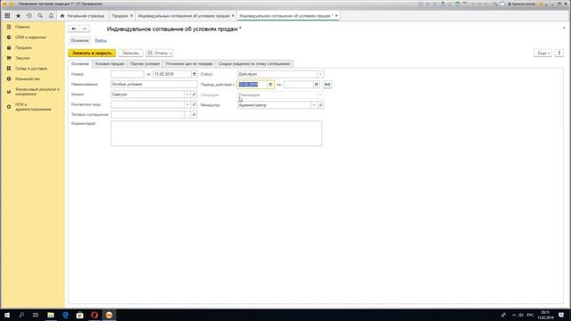Screen dimensions: 571x321
Task: Open the Менеджер record link icon
Action: (x=320, y=105)
